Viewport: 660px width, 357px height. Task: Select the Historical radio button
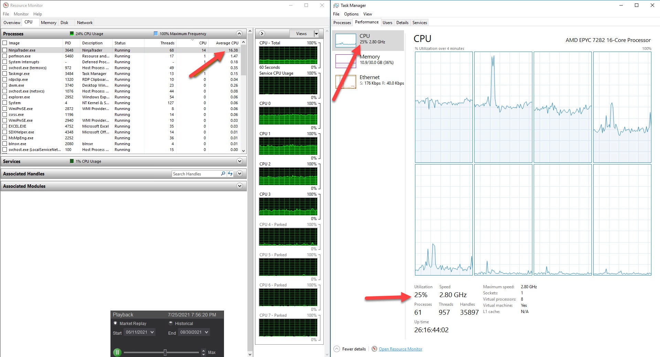click(x=171, y=323)
